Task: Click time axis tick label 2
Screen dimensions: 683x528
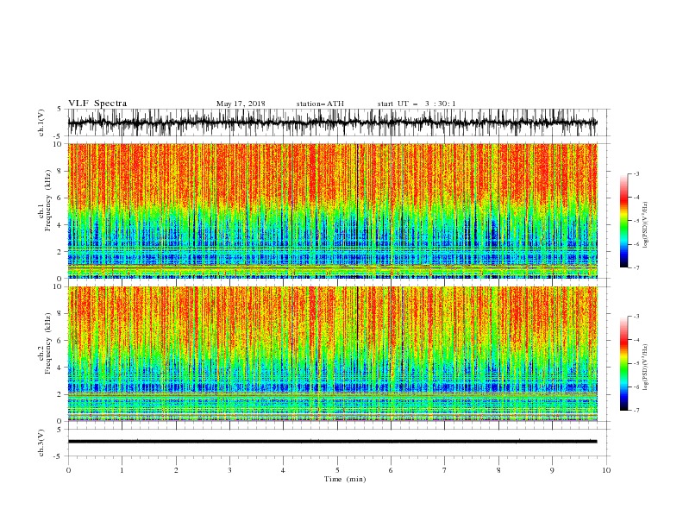Action: pyautogui.click(x=176, y=470)
